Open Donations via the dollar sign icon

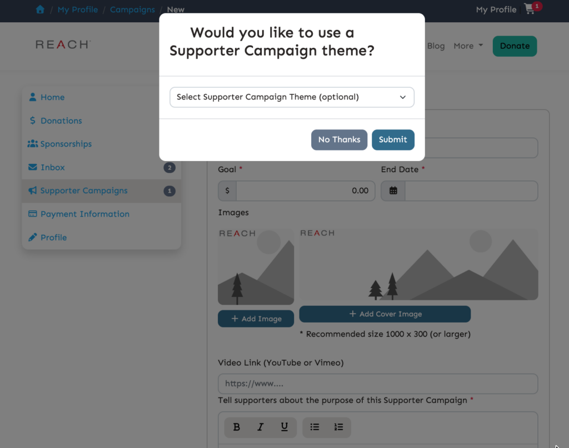[34, 120]
